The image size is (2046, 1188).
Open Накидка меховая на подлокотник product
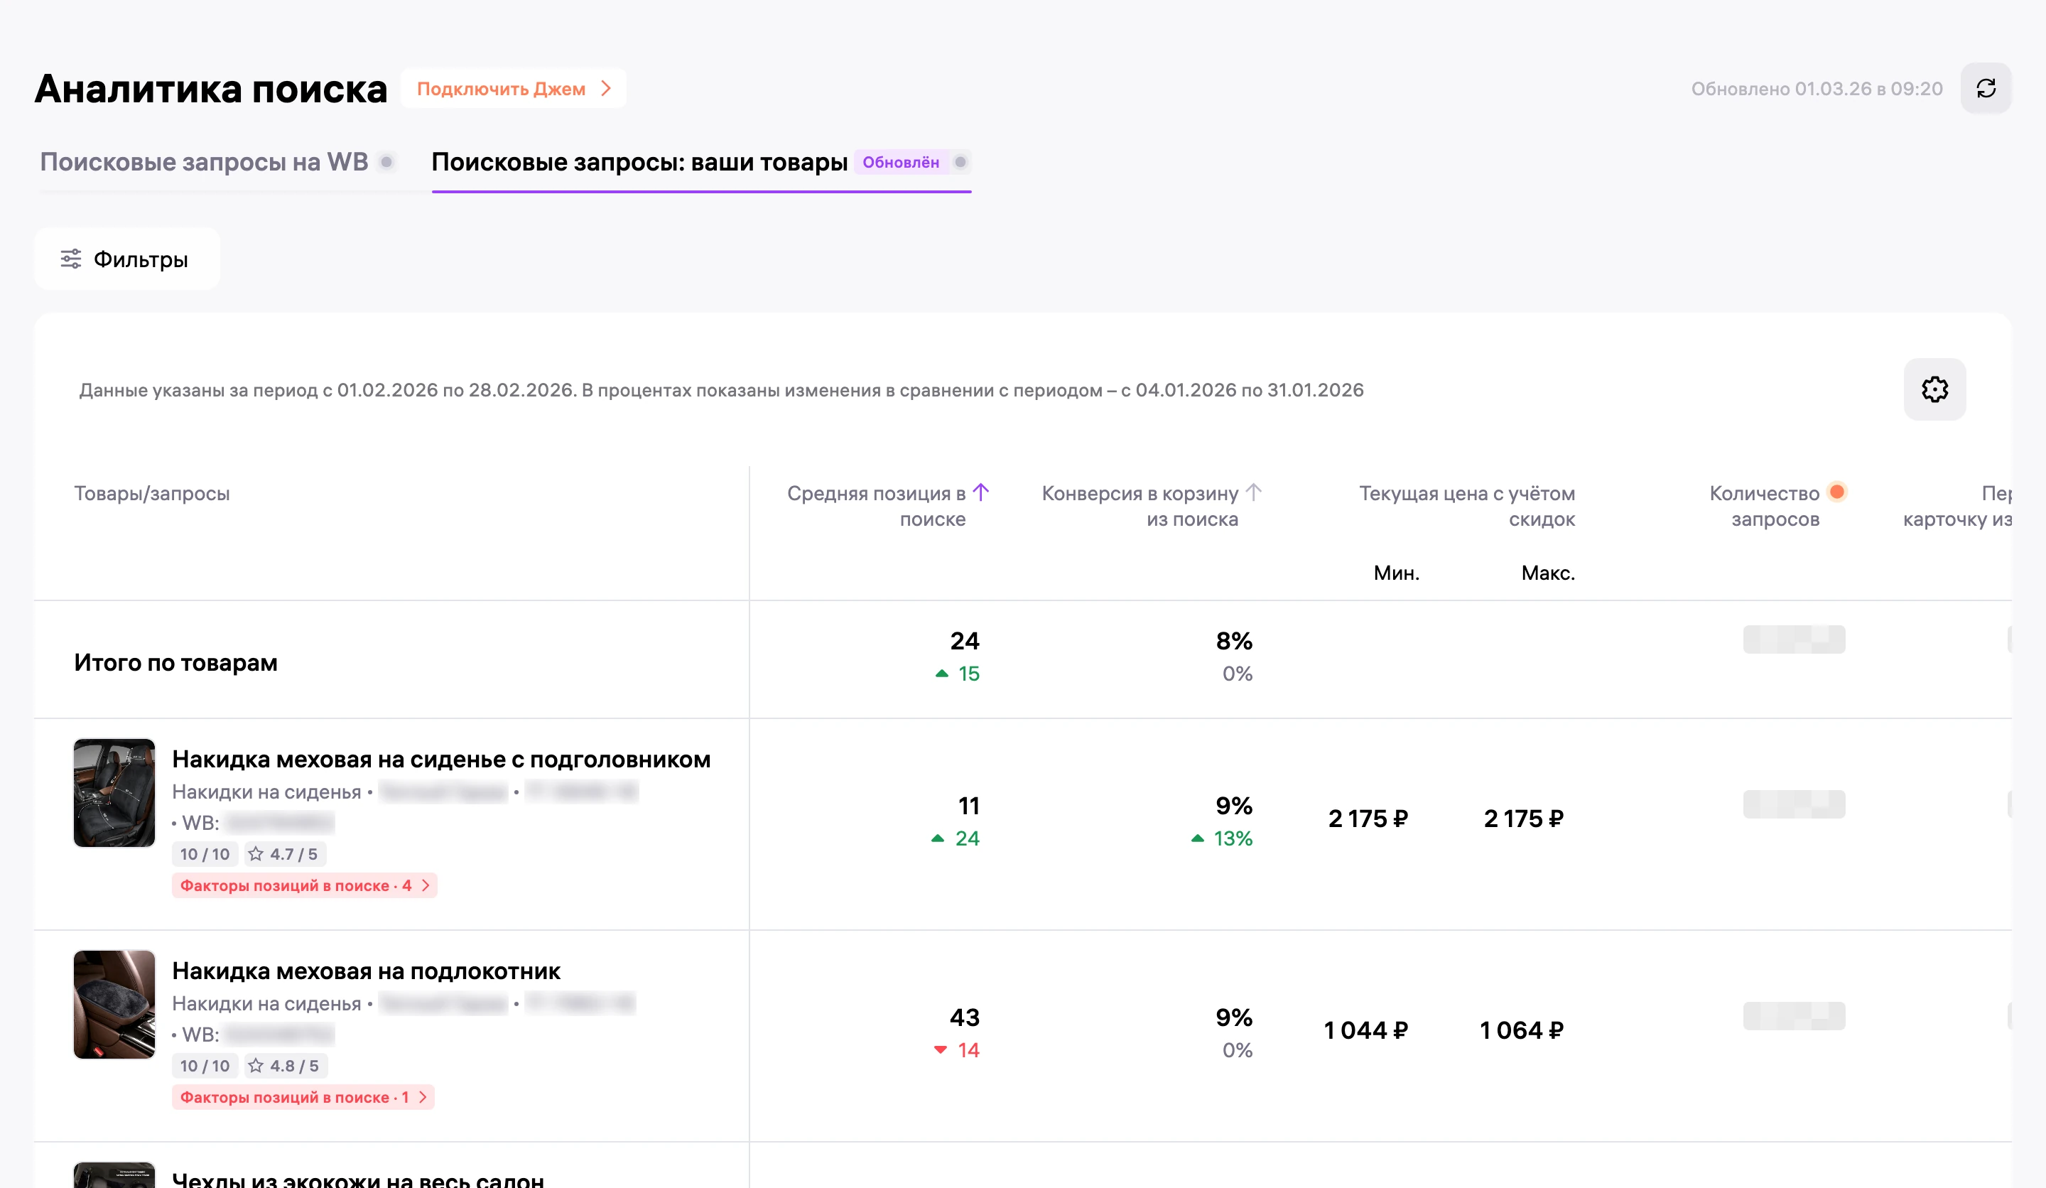(x=366, y=972)
